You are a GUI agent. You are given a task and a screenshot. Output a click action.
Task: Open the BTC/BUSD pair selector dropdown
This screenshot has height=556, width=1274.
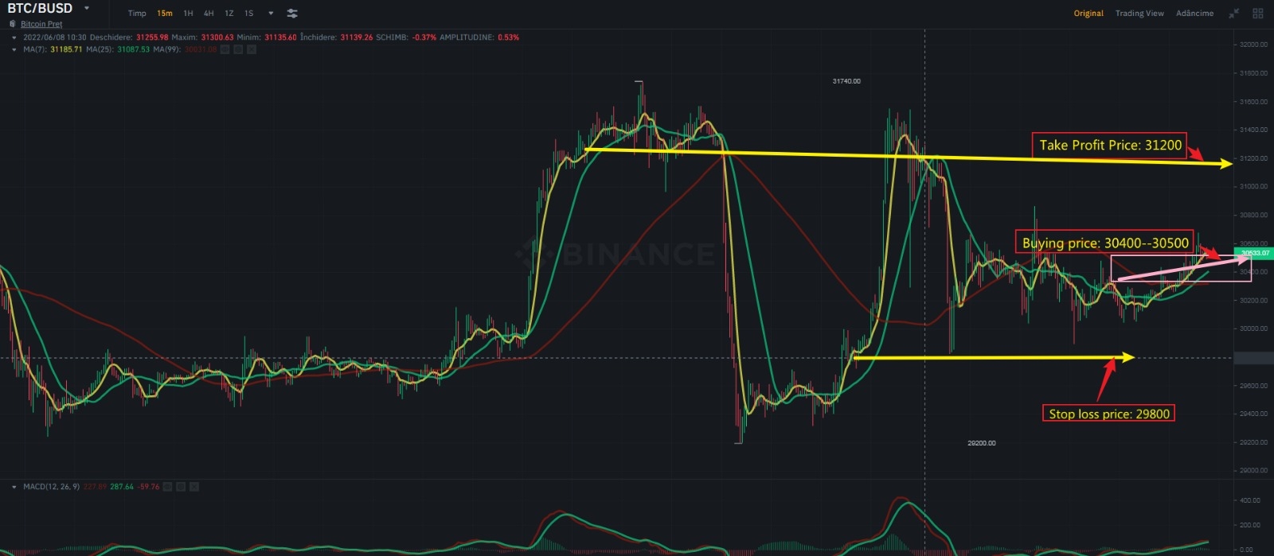point(86,9)
